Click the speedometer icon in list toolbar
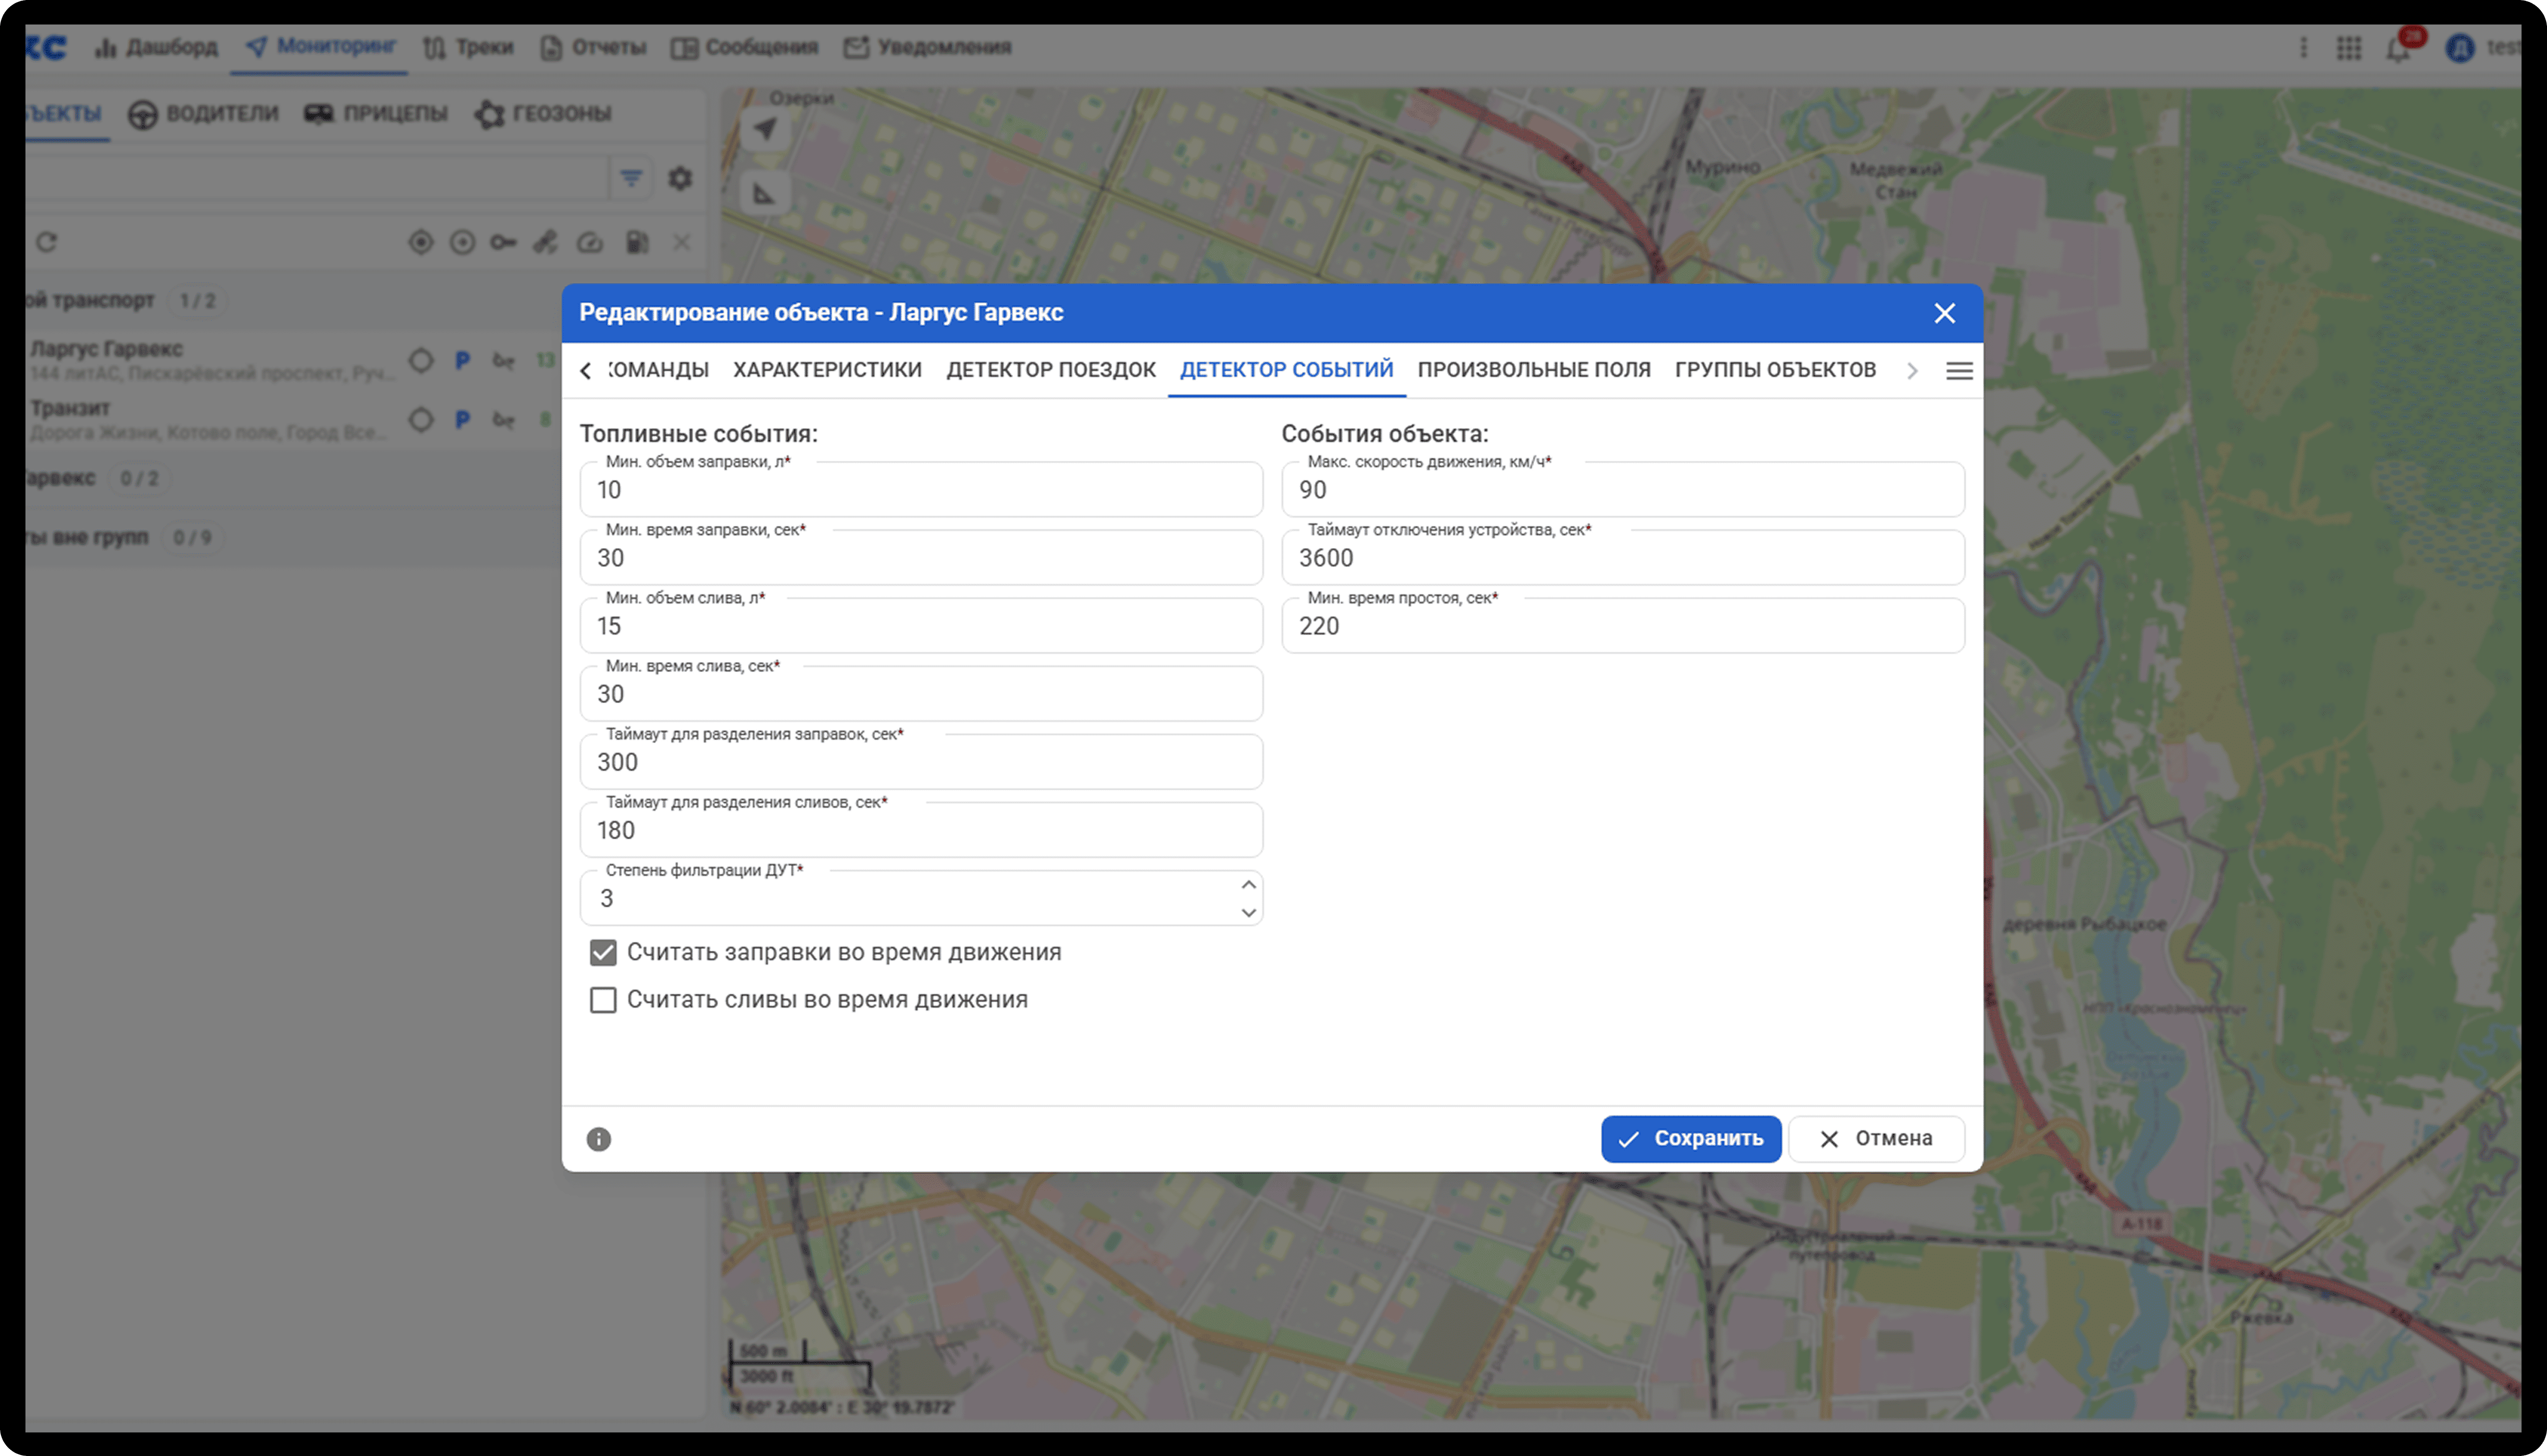 [x=590, y=242]
